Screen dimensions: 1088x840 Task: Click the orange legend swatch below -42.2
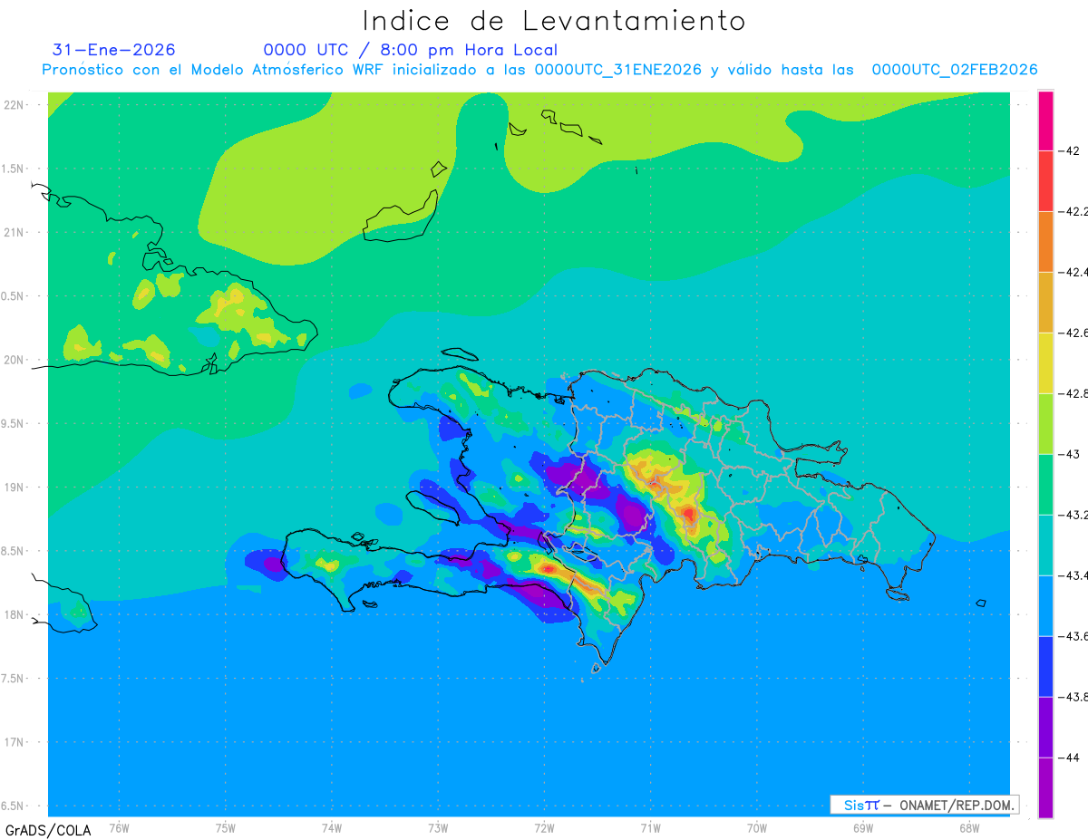coord(1045,241)
